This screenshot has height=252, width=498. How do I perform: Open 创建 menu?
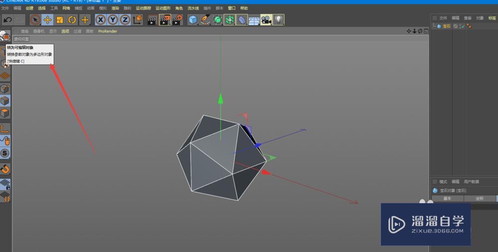[29, 8]
